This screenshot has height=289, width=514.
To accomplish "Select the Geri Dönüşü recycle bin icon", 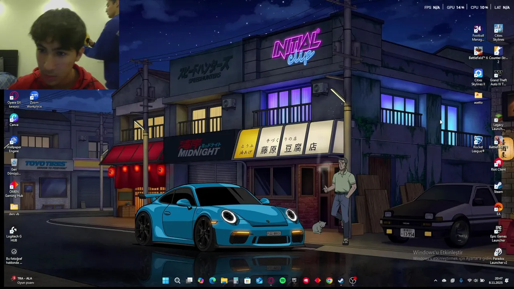I will pyautogui.click(x=14, y=167).
